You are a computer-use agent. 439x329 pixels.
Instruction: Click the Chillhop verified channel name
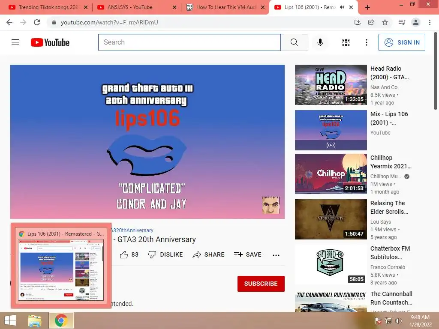click(385, 176)
